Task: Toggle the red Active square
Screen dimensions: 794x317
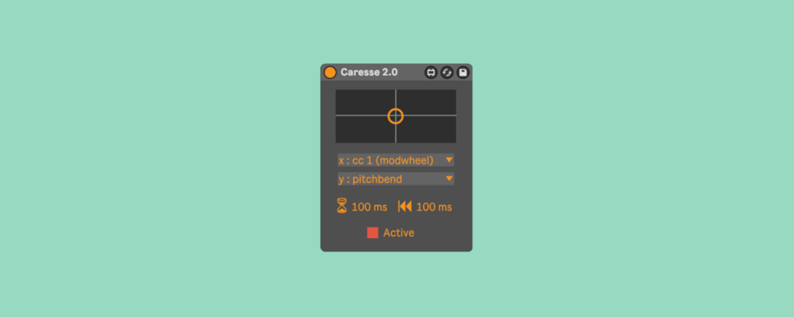Action: click(373, 233)
